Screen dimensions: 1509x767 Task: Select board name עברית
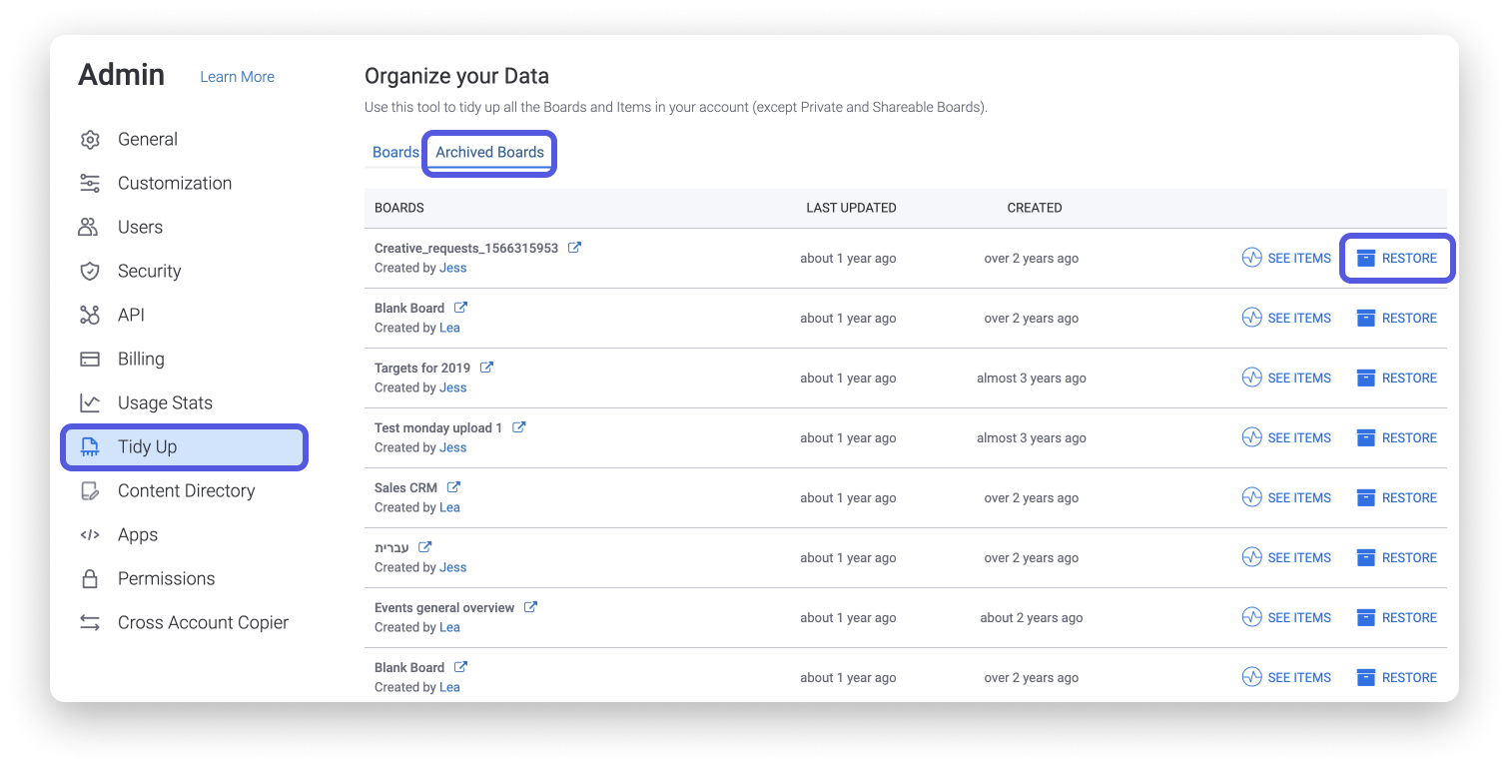coord(391,547)
